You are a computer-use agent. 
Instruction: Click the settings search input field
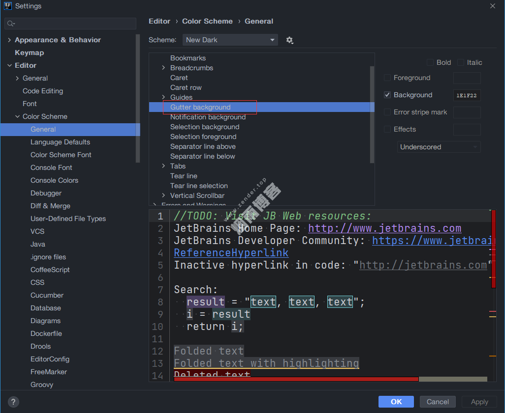74,24
